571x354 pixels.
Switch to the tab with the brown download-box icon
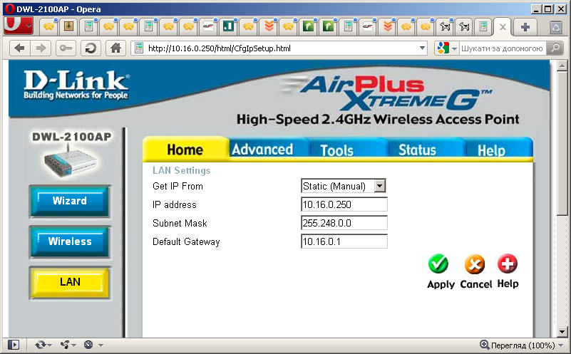pos(68,26)
